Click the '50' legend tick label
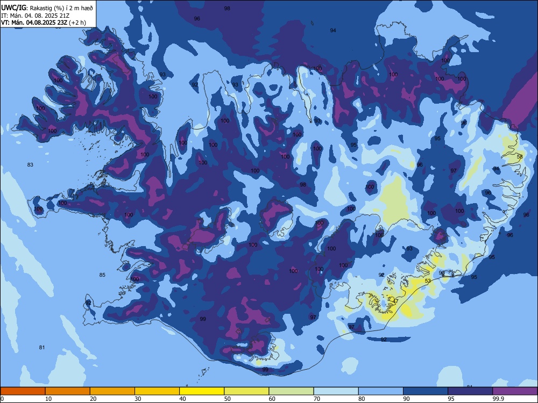This screenshot has height=403, width=538. [227, 399]
